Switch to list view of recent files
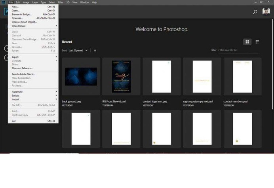 [257, 42]
